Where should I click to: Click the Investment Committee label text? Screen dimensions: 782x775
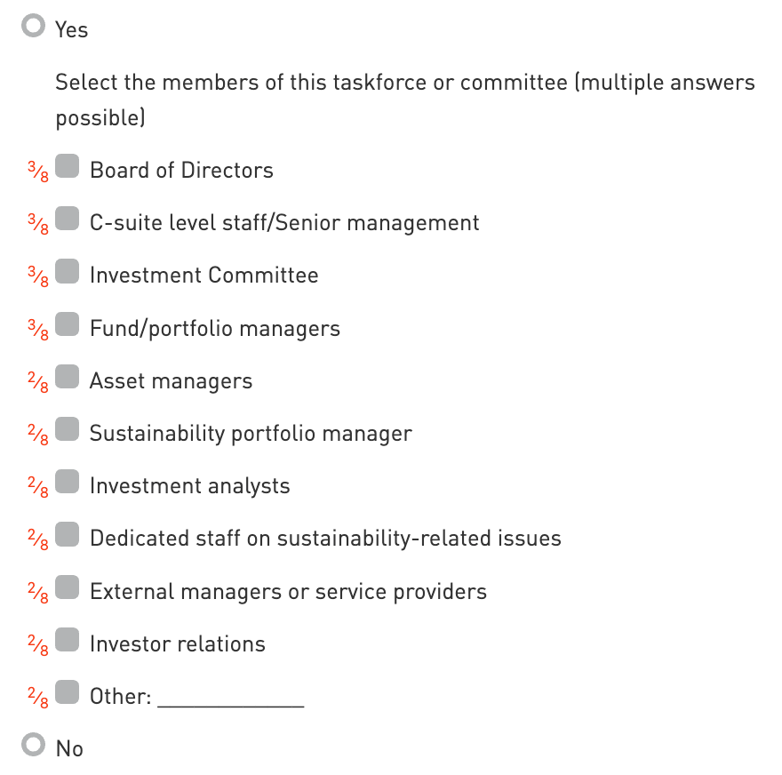(203, 276)
